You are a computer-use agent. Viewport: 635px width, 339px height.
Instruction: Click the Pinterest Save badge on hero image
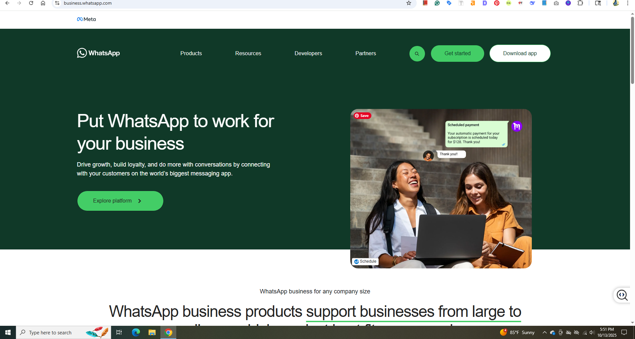pyautogui.click(x=362, y=116)
